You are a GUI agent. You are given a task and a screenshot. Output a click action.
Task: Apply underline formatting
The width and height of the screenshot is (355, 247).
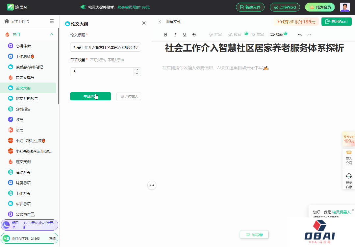[185, 34]
